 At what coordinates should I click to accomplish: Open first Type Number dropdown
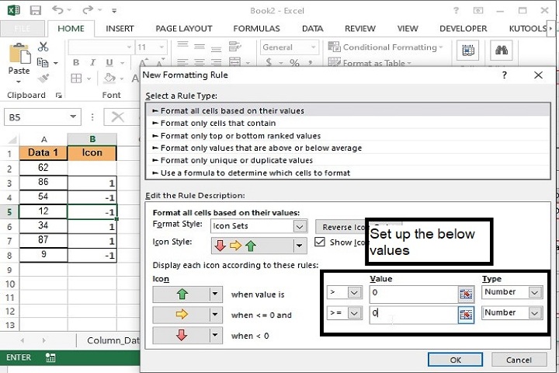coord(535,293)
